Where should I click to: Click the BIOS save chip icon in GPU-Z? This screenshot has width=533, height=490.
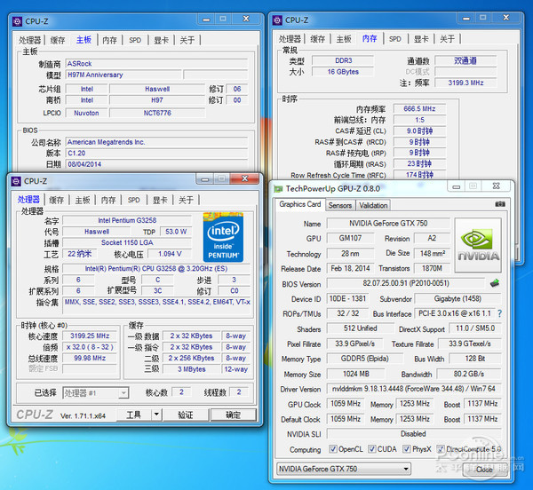[x=495, y=283]
